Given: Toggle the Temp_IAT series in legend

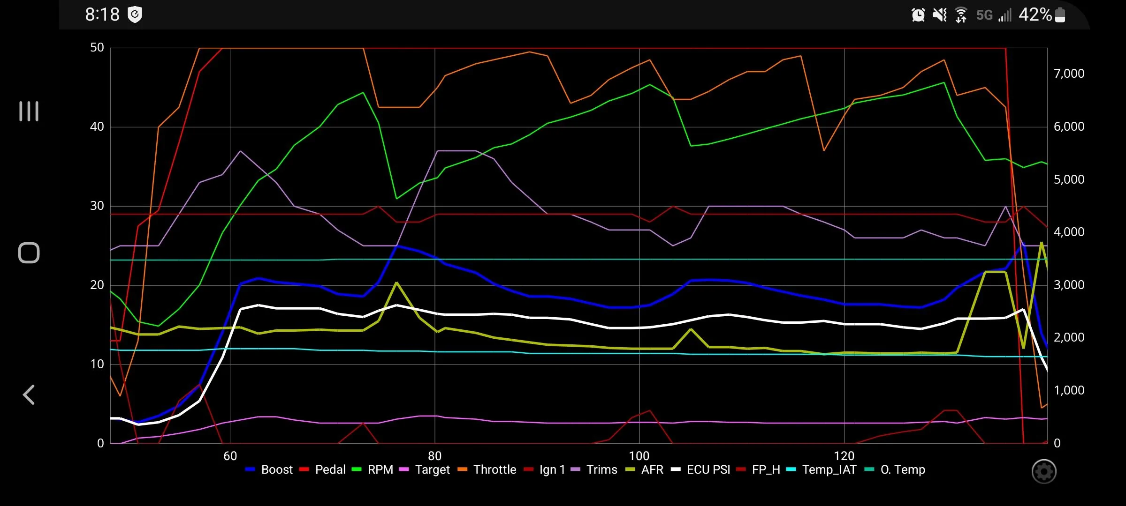Looking at the screenshot, I should 821,470.
